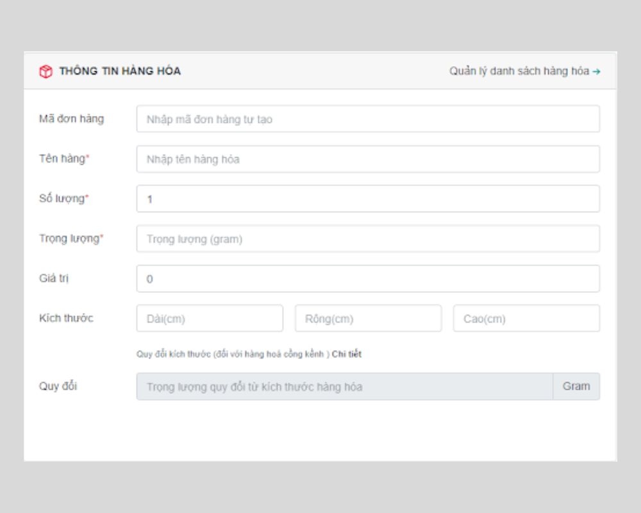Click the red package box icon
Viewport: 641px width, 513px height.
pos(46,71)
